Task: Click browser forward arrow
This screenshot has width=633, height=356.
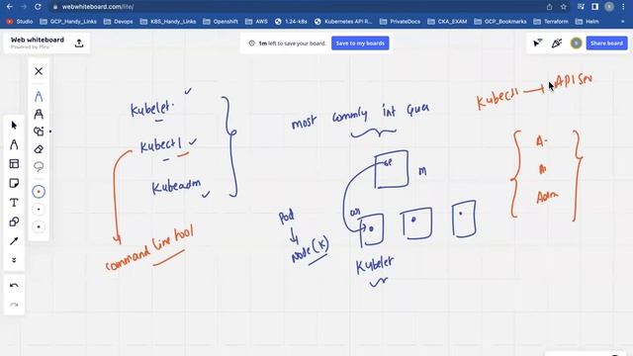Action: [x=24, y=7]
